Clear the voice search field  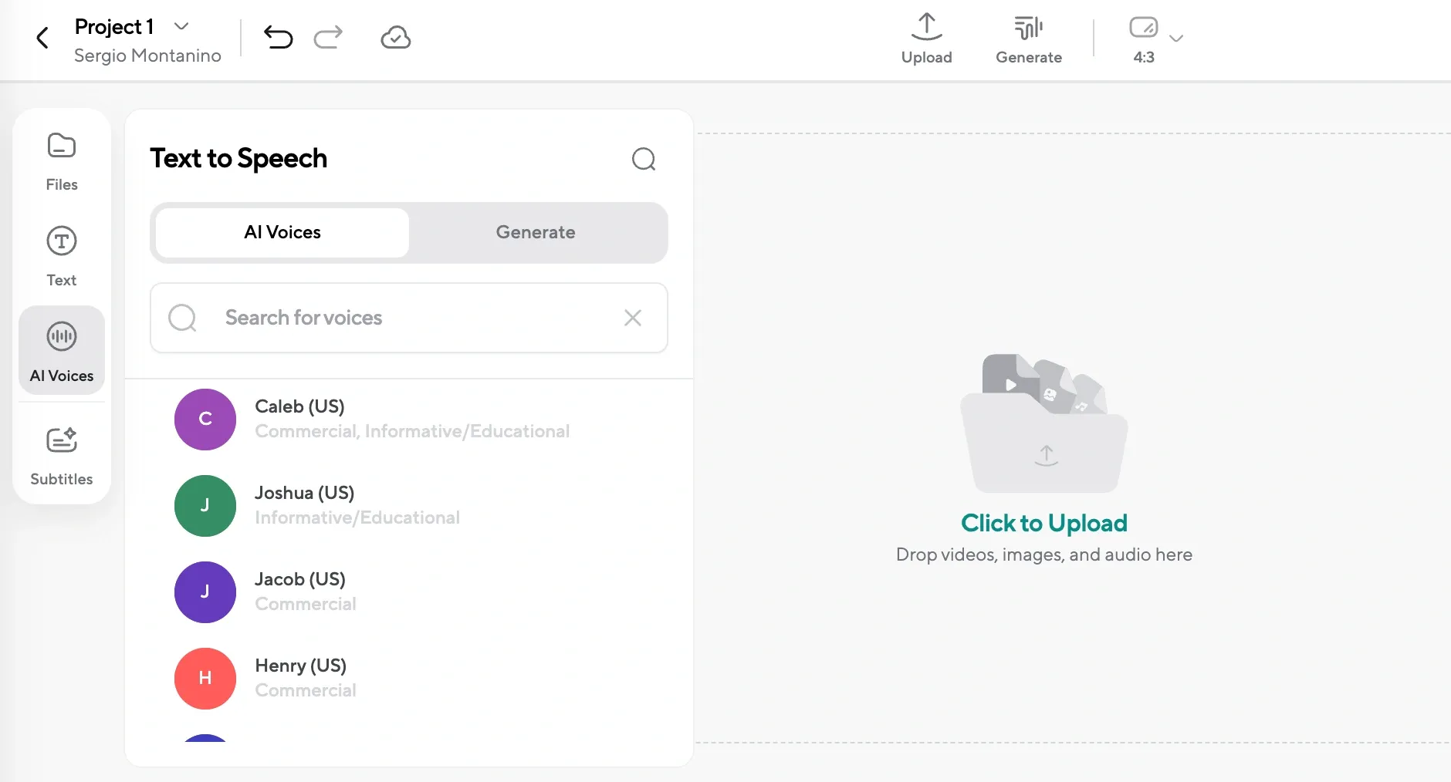pyautogui.click(x=632, y=318)
